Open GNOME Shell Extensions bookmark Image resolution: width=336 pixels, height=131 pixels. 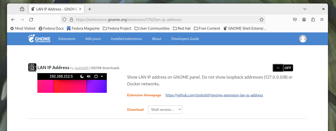(245, 28)
